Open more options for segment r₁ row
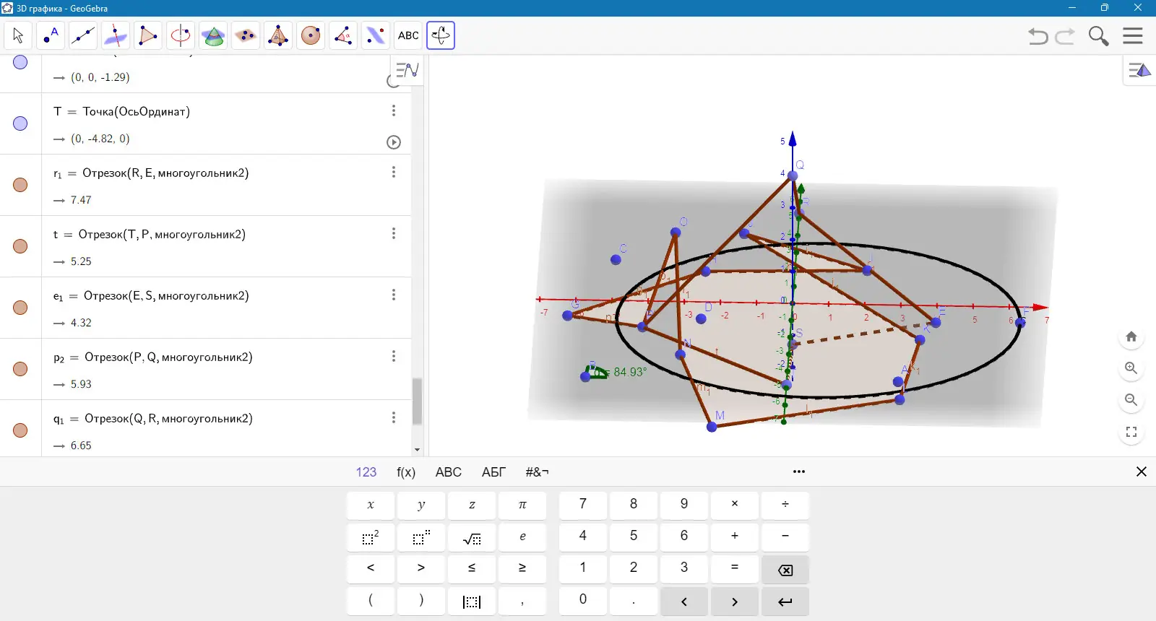Screen dimensions: 1156x621 click(x=394, y=172)
